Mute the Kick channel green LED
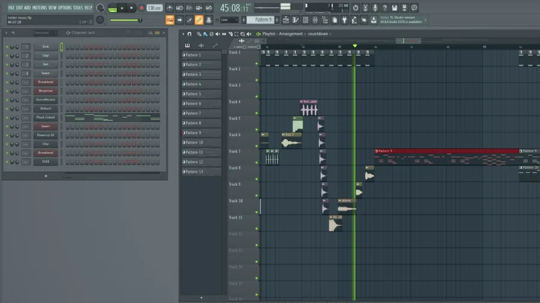The width and height of the screenshot is (540, 303). (x=7, y=47)
